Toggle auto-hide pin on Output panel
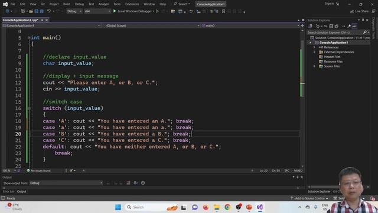The width and height of the screenshot is (378, 213). 298,177
